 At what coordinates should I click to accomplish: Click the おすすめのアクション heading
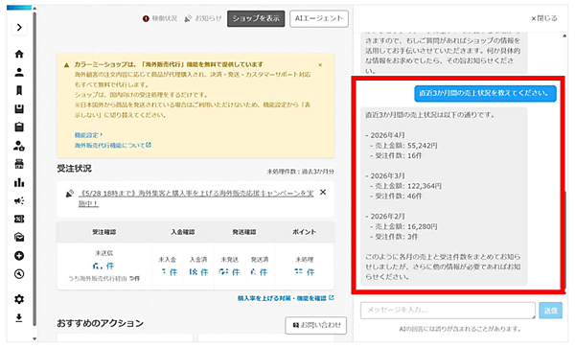pyautogui.click(x=100, y=323)
